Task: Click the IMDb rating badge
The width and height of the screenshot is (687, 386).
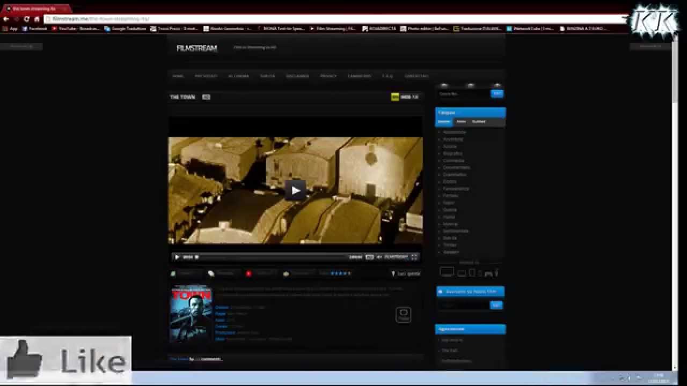Action: [405, 97]
